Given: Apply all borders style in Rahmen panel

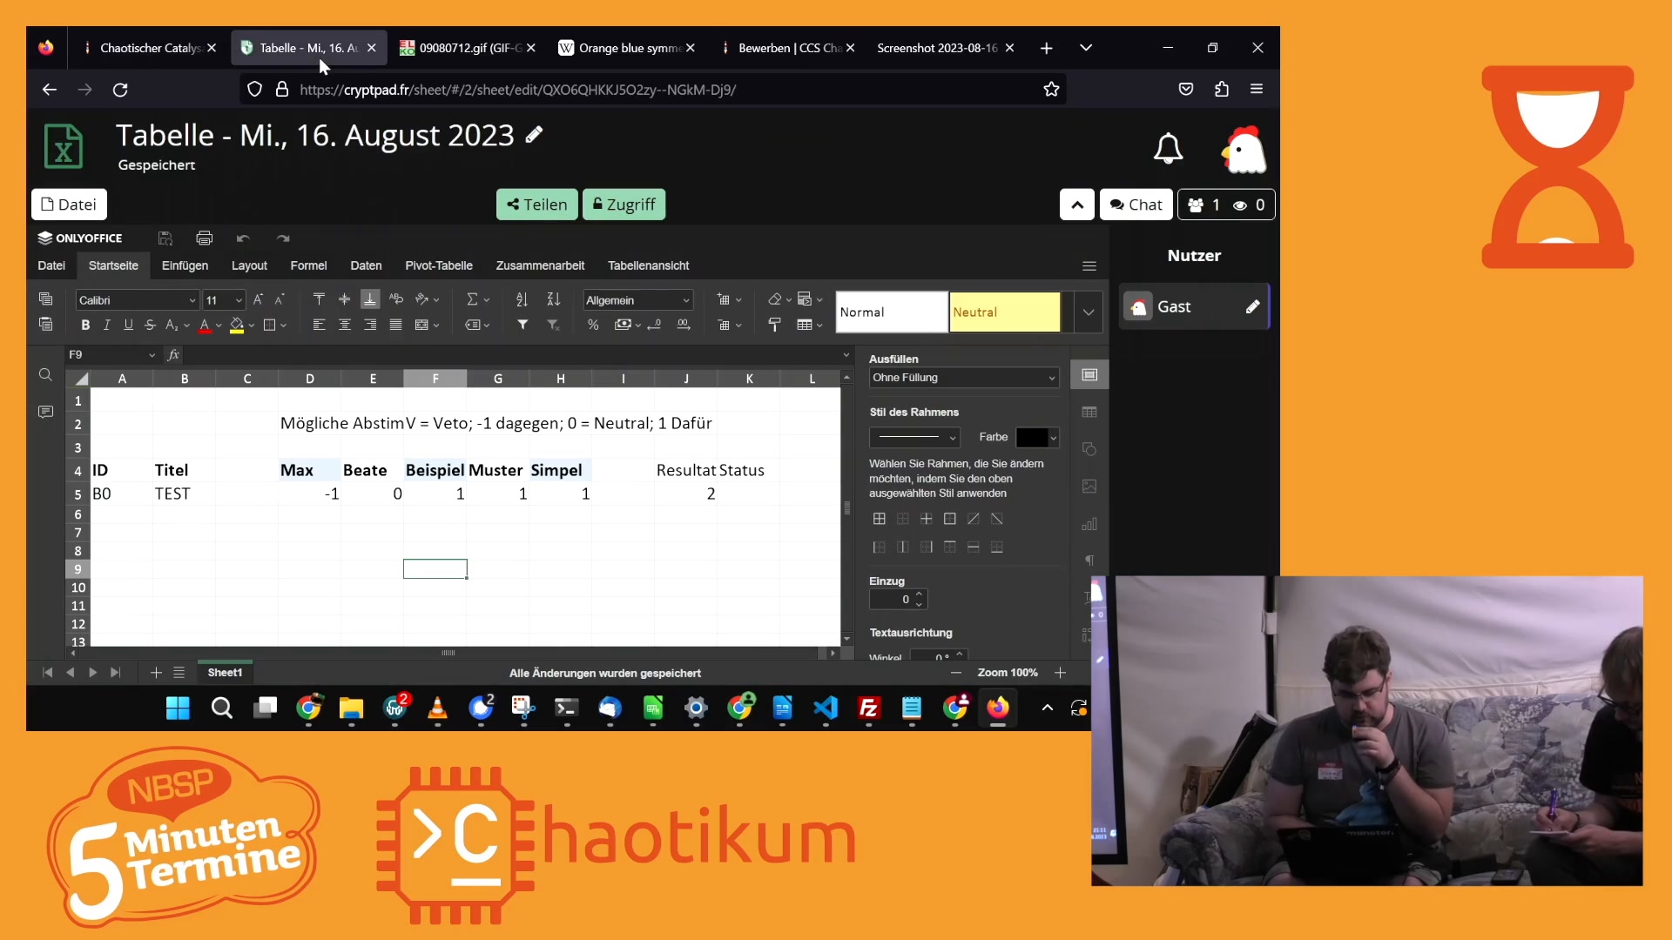Looking at the screenshot, I should coord(880,519).
